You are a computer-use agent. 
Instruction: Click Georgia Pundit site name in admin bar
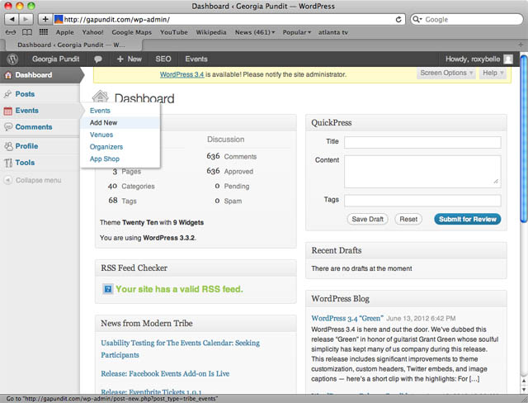pos(56,59)
